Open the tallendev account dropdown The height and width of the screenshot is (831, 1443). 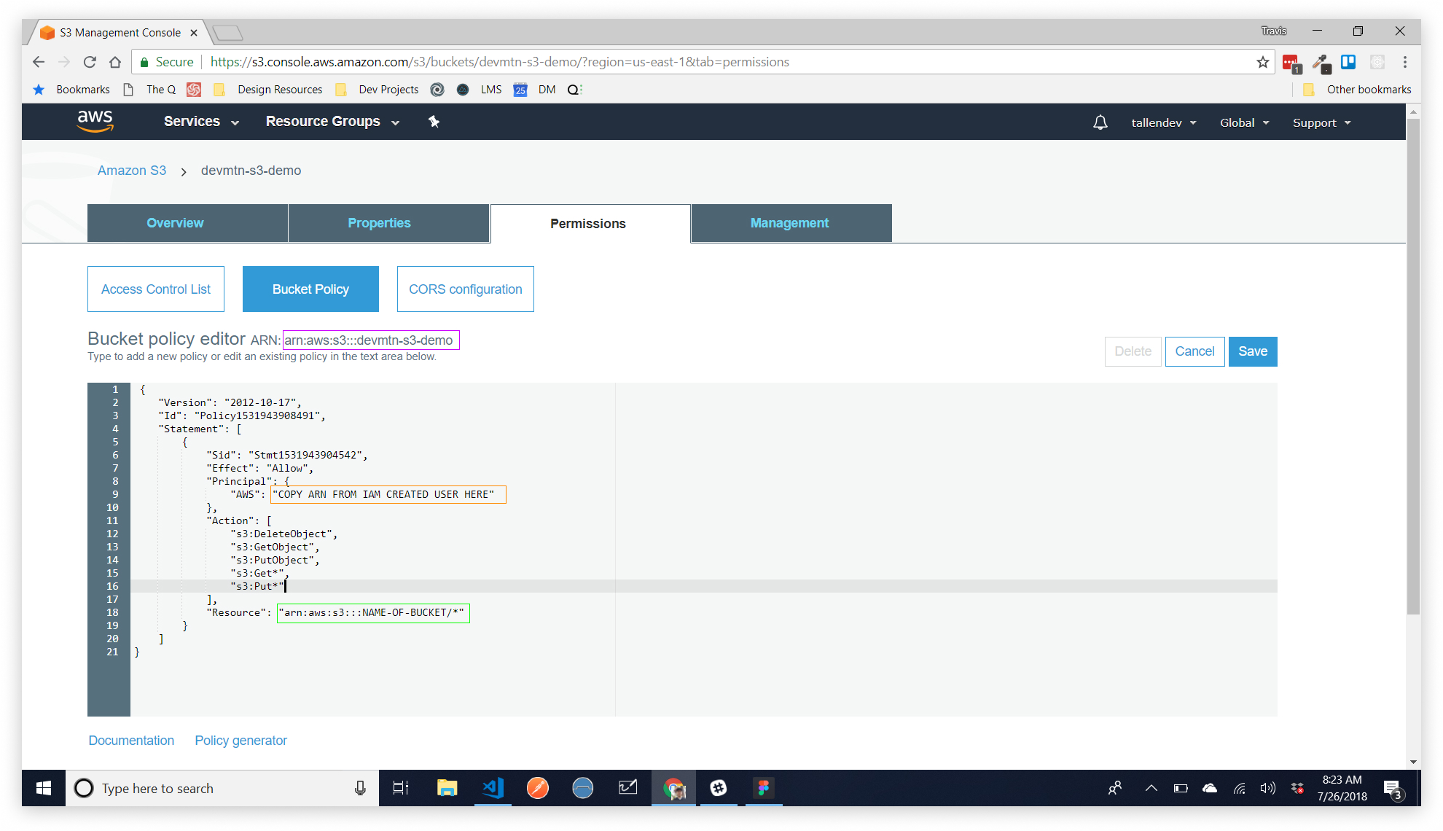(1163, 122)
